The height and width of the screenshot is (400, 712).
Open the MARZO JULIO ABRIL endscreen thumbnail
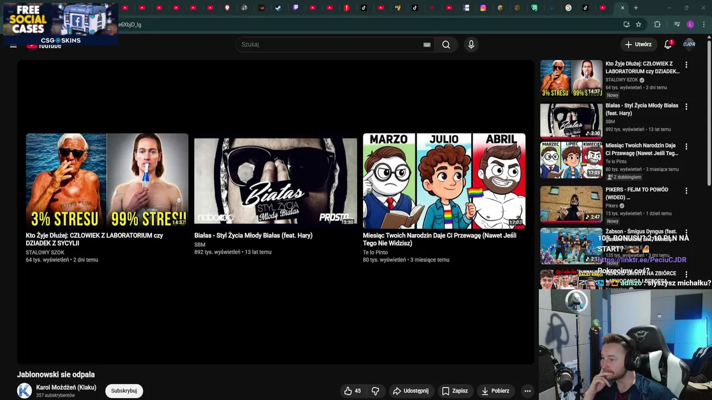pyautogui.click(x=444, y=181)
